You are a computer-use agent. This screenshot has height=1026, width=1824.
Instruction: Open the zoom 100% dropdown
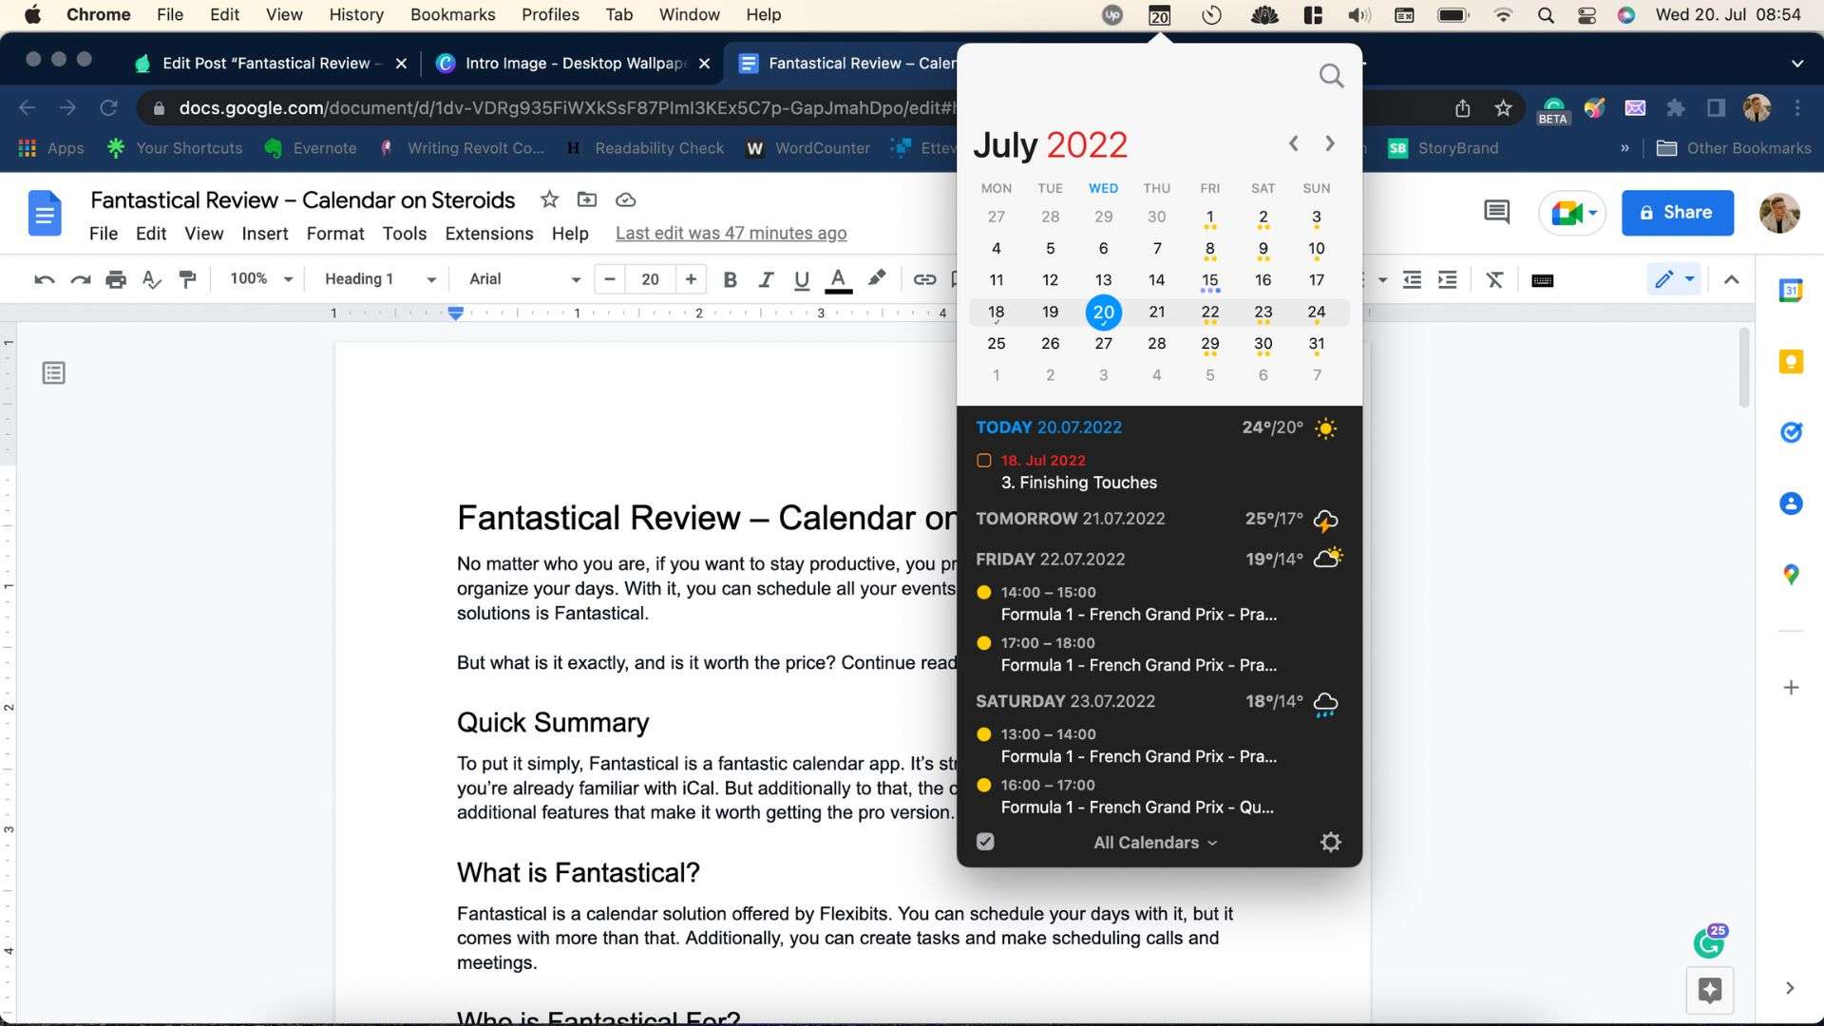(x=260, y=279)
